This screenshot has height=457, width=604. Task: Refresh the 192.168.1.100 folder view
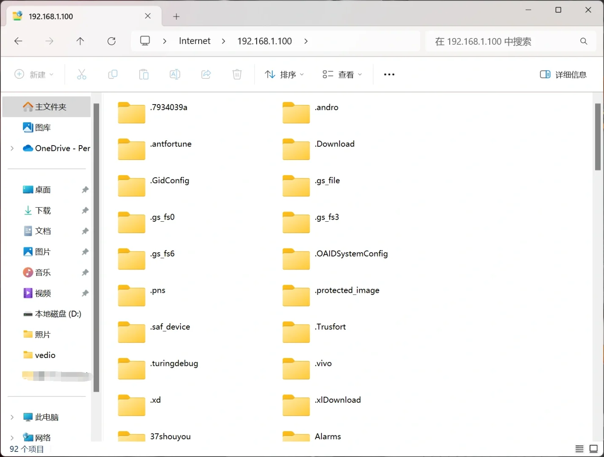click(111, 41)
